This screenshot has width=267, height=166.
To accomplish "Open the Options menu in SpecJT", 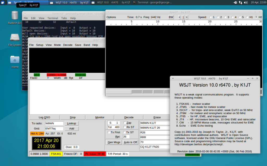I will (x=111, y=17).
